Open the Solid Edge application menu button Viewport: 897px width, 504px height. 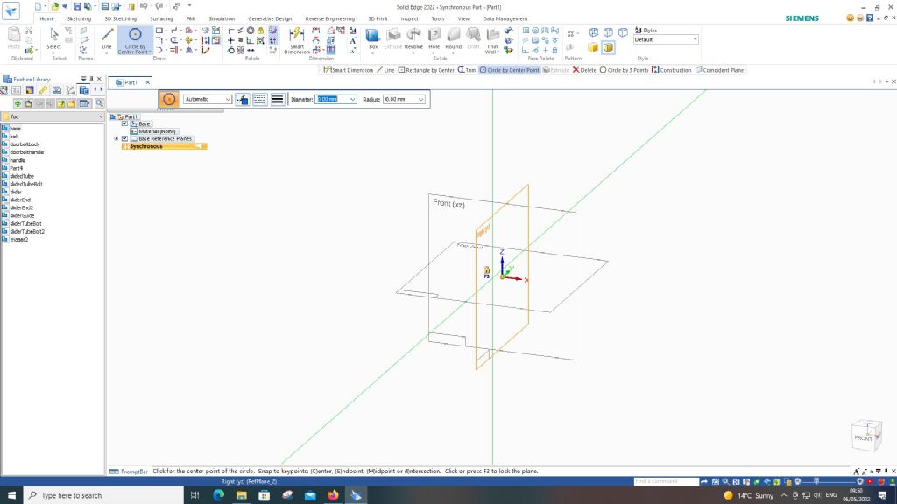[11, 10]
